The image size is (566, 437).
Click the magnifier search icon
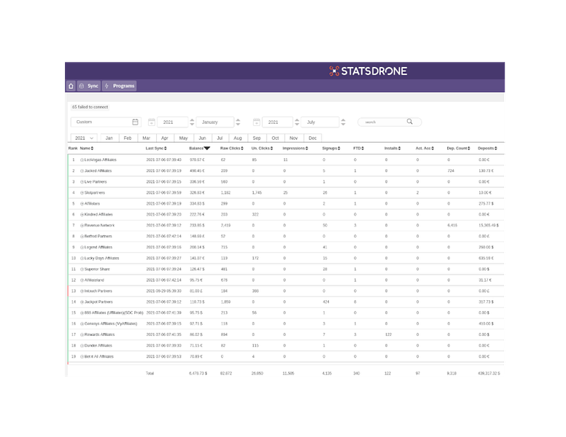click(409, 122)
